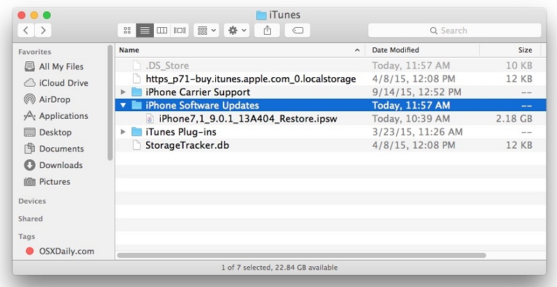Collapse the iPhone Software Updates folder

(123, 106)
